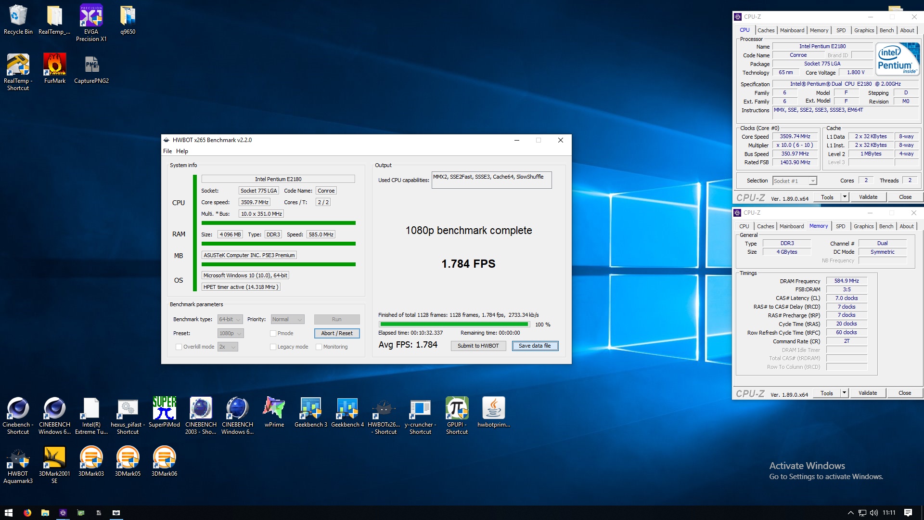924x520 pixels.
Task: Open About tab in lower CPU-Z
Action: [906, 226]
